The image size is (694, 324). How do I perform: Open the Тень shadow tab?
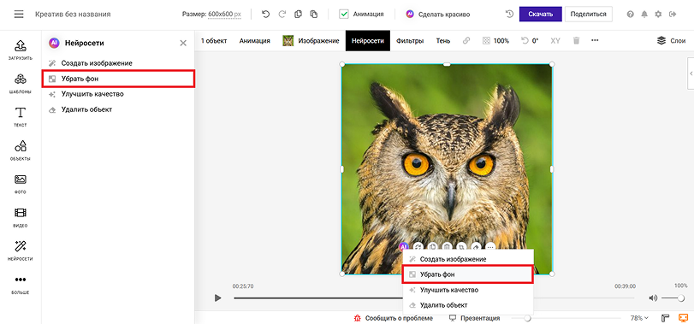coord(443,41)
